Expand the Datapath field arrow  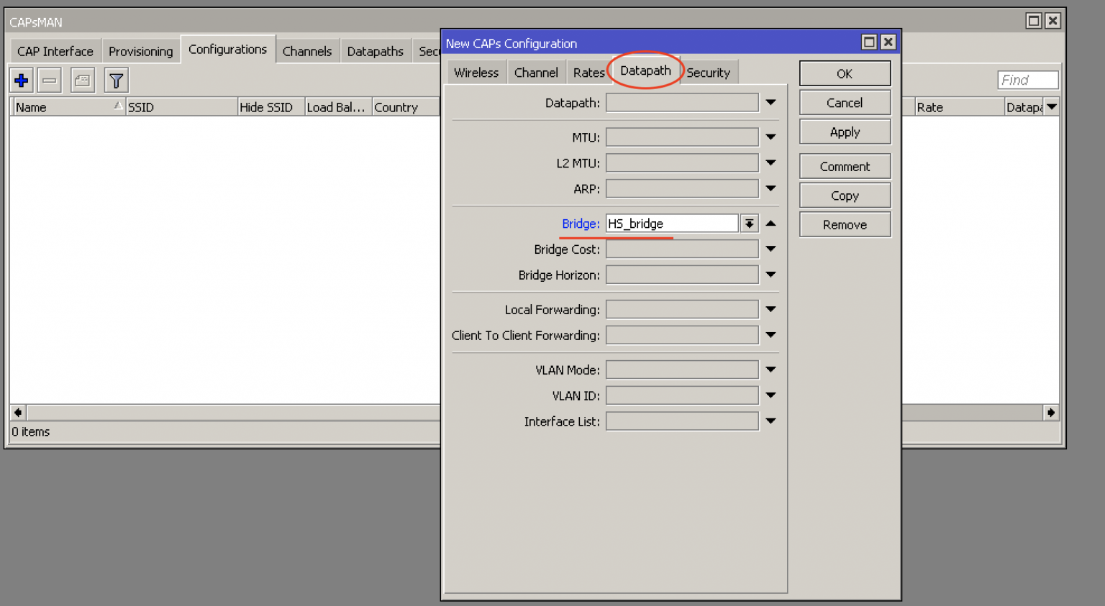pyautogui.click(x=770, y=103)
